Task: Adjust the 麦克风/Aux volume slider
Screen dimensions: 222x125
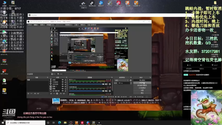Action: [x=87, y=84]
